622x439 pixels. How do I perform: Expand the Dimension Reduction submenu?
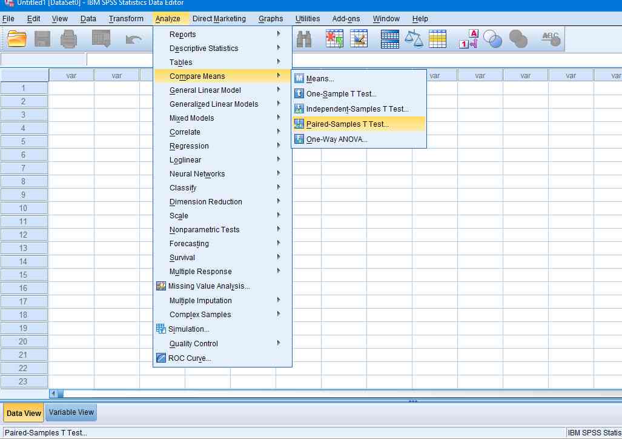click(222, 202)
